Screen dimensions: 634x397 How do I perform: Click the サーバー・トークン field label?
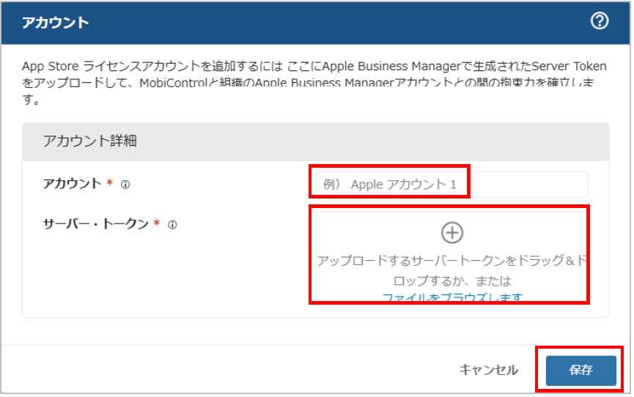(x=96, y=223)
